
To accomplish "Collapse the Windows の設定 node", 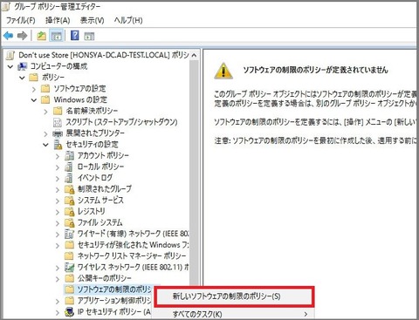I will 34,100.
